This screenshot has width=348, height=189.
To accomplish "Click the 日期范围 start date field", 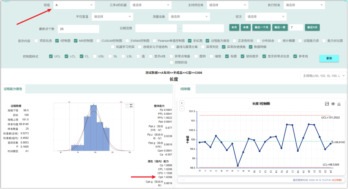I will pos(156,28).
